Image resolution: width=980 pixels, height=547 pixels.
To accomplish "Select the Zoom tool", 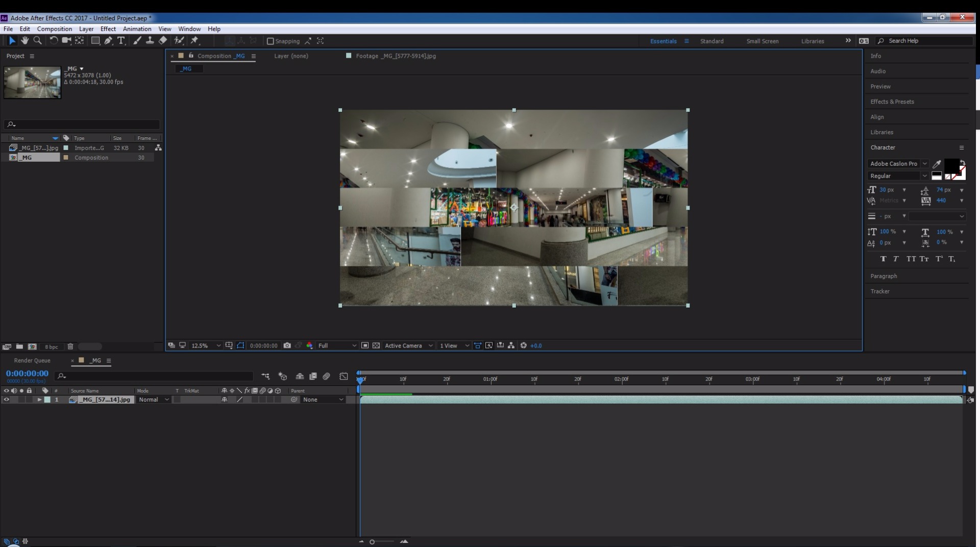I will coord(38,41).
